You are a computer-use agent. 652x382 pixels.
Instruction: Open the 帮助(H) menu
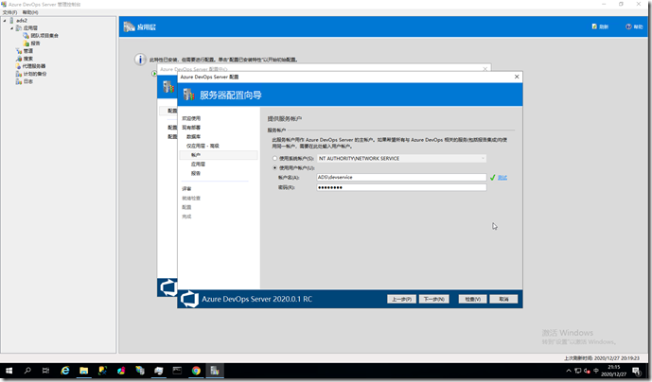pos(30,12)
